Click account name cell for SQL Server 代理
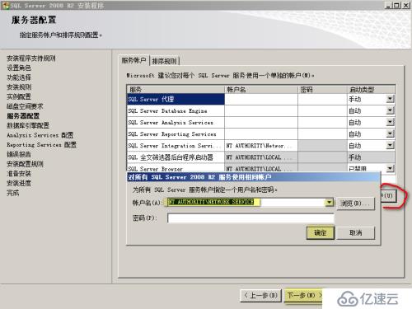Screen dimensions: 412x309 [x=261, y=99]
